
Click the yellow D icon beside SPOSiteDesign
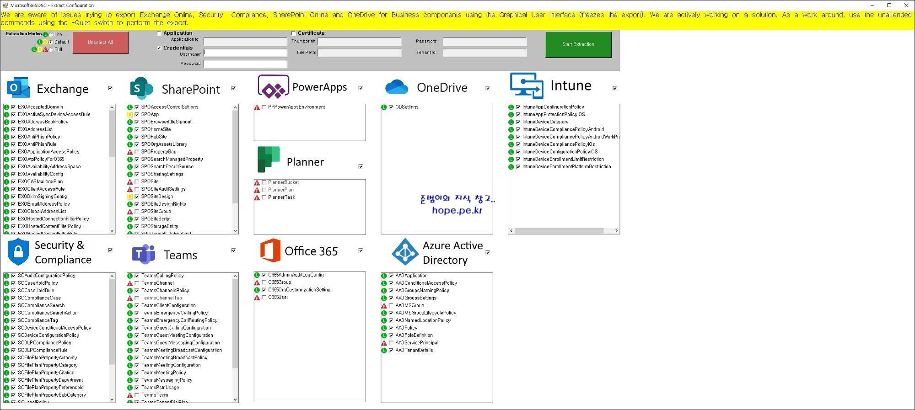pos(130,197)
